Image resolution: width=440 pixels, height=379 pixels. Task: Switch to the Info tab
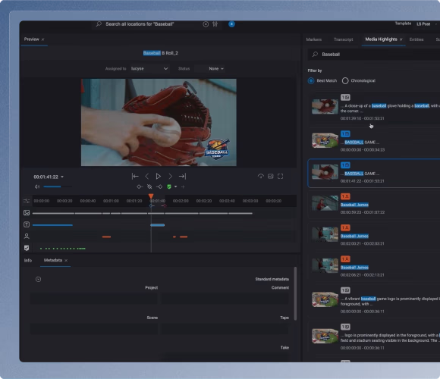pos(28,261)
